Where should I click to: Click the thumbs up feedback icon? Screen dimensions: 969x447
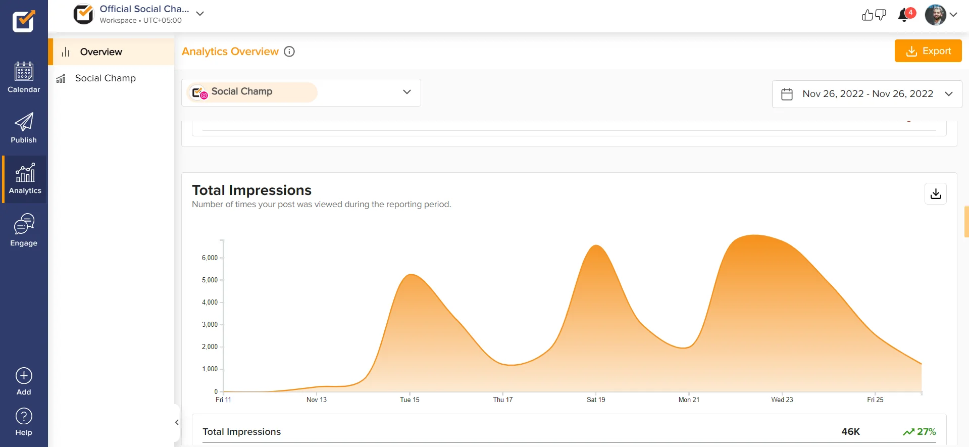click(868, 15)
